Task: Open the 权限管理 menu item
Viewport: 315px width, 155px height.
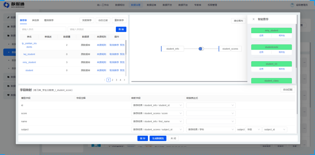Action: [x=212, y=5]
